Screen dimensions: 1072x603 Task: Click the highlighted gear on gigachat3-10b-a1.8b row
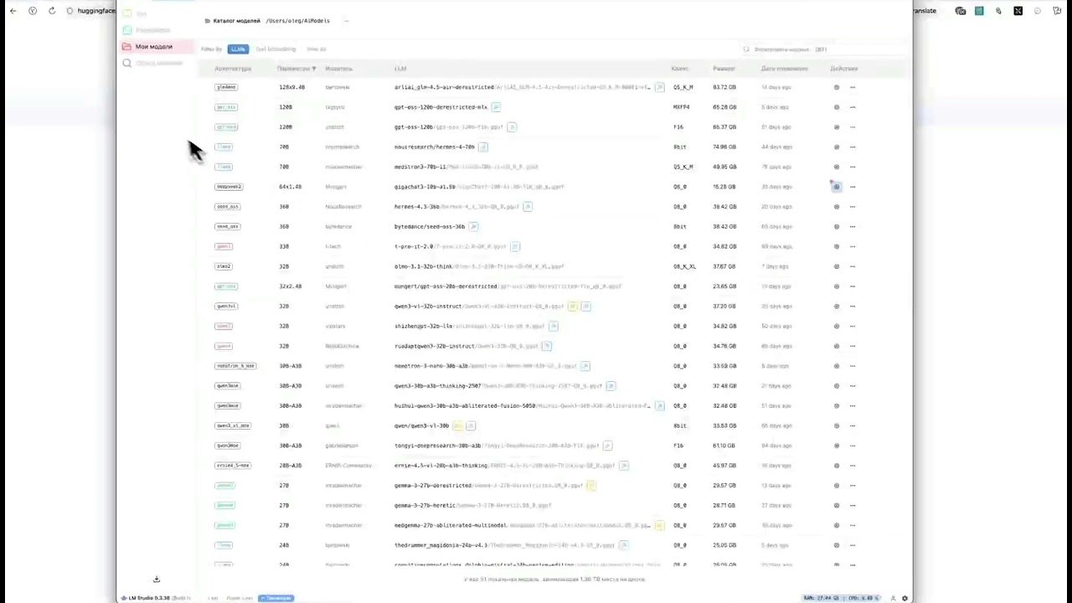tap(836, 187)
